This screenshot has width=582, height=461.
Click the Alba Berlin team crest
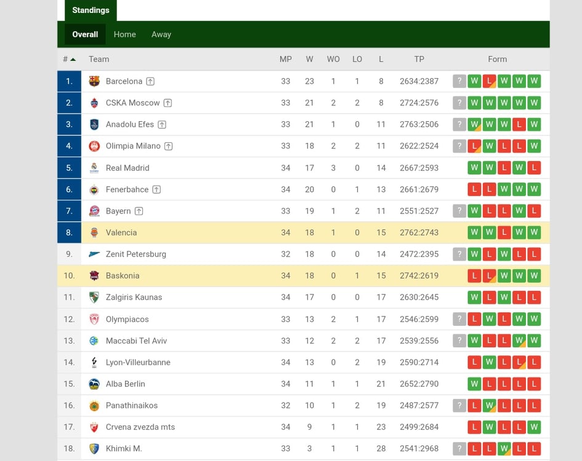click(94, 384)
